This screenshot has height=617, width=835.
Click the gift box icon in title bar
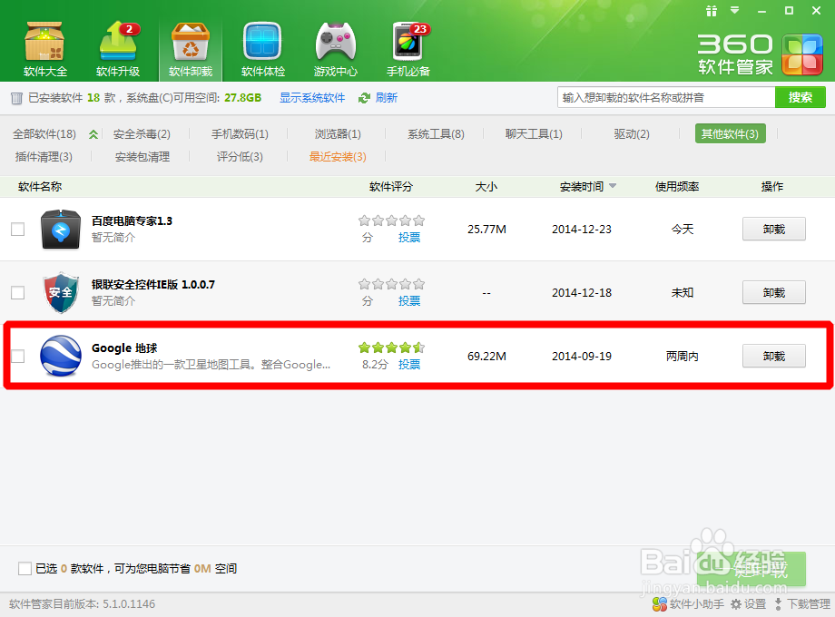(x=712, y=11)
